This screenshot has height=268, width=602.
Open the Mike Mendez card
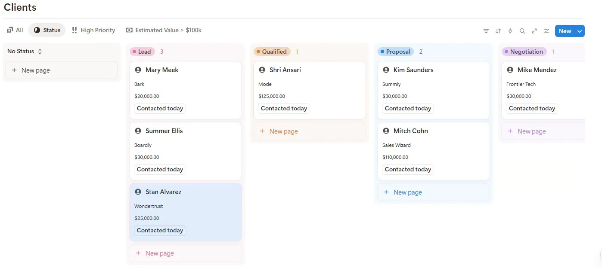pyautogui.click(x=543, y=90)
